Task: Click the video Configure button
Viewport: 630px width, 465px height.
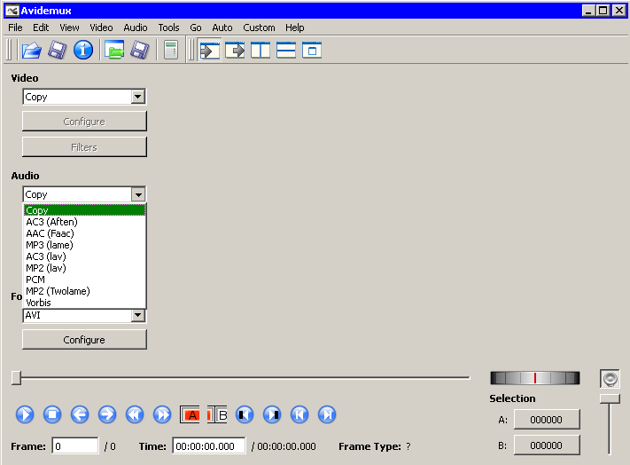Action: pos(84,122)
